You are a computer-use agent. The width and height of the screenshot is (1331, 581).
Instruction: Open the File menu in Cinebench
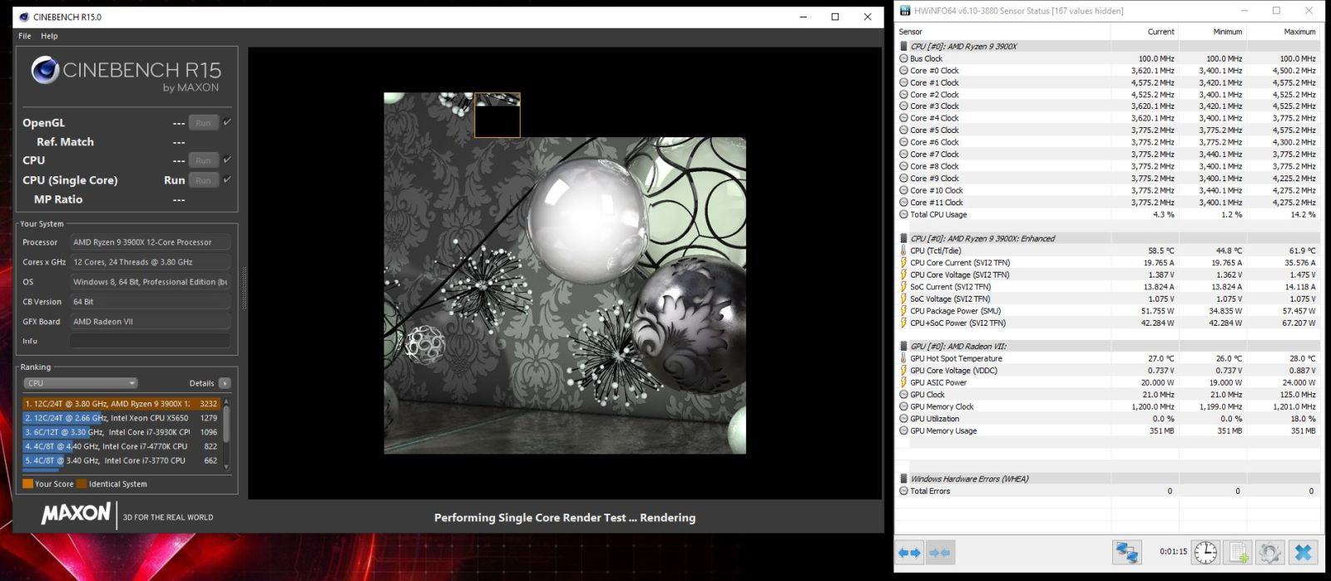click(x=25, y=36)
